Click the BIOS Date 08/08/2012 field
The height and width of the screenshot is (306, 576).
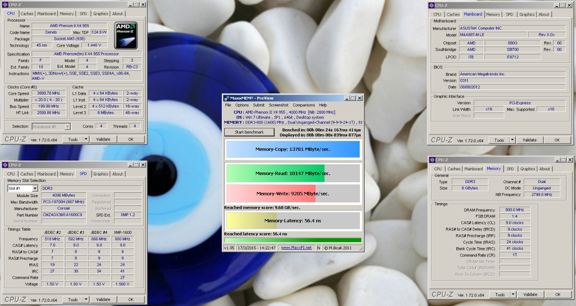512,87
